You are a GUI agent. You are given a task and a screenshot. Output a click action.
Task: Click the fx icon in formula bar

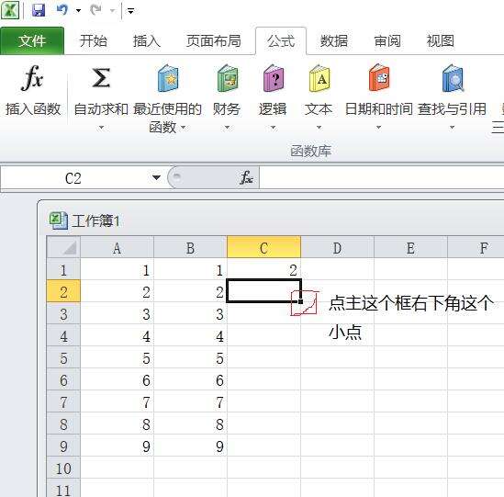[247, 177]
